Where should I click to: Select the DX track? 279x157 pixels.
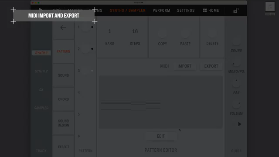(41, 89)
